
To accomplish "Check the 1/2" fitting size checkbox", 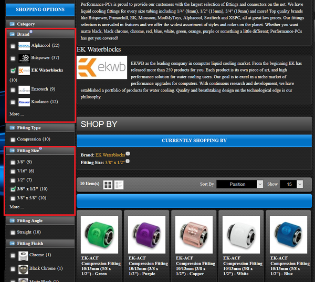I will pos(13,180).
